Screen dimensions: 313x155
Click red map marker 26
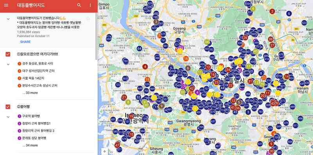coord(245,37)
